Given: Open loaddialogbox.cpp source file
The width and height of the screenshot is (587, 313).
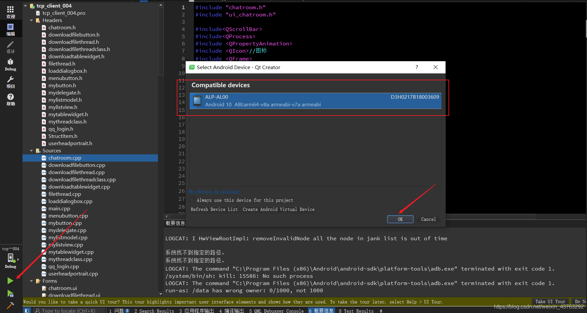Looking at the screenshot, I should click(70, 201).
